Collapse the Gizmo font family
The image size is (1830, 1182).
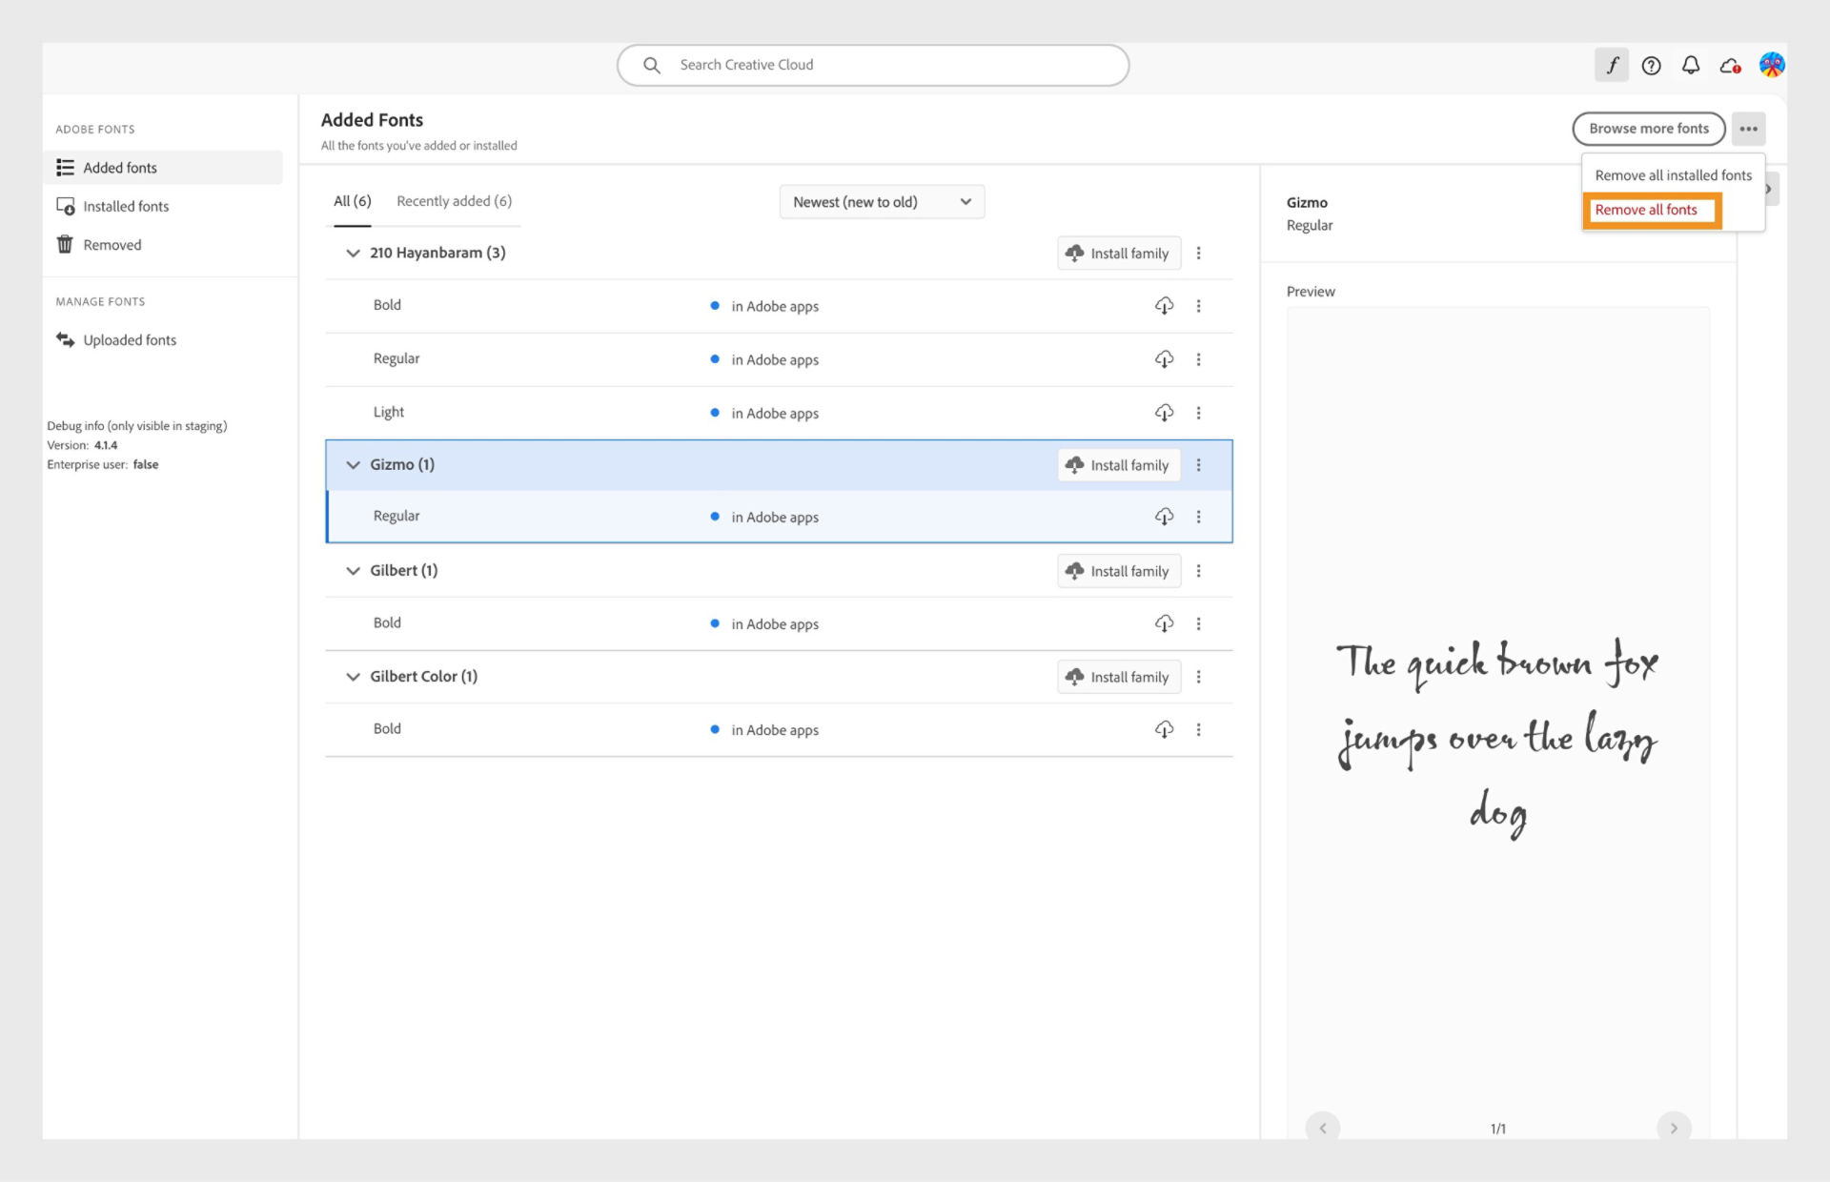coord(352,465)
